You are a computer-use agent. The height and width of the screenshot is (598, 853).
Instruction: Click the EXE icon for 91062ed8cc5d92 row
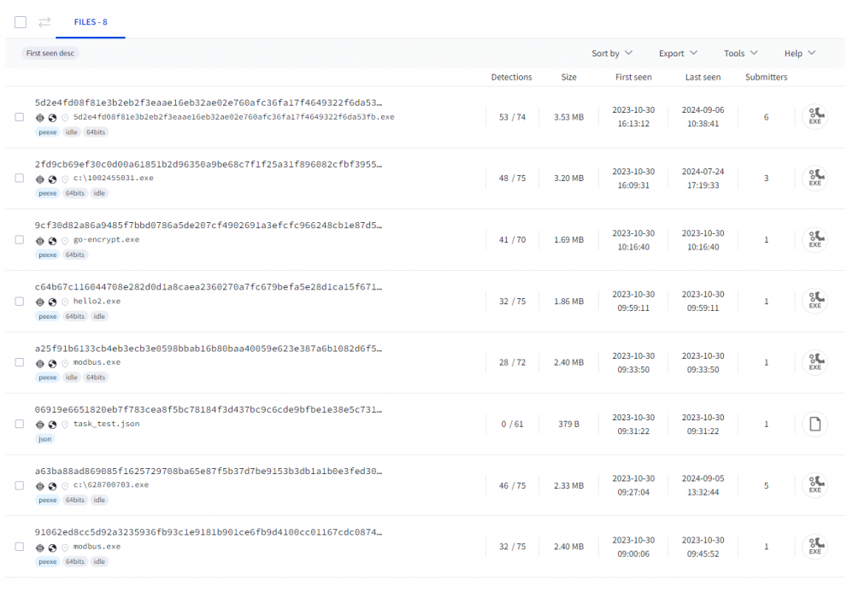(x=815, y=546)
